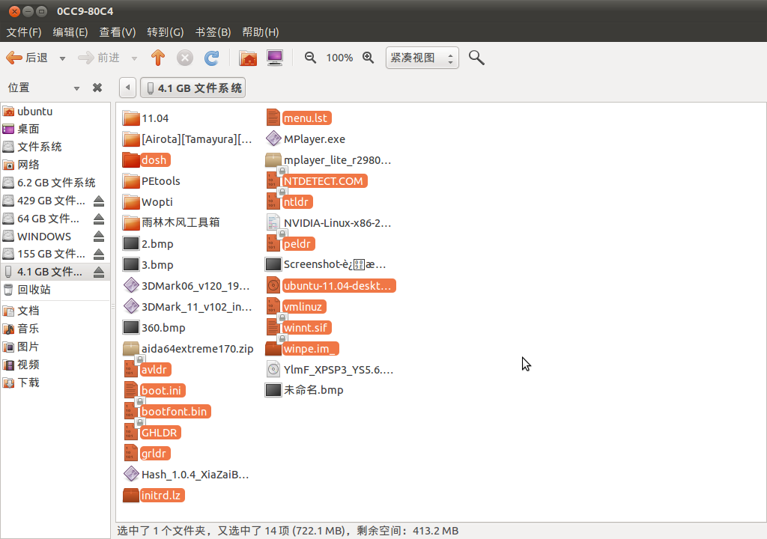Open 下载 bookmark in the sidebar
The width and height of the screenshot is (767, 539).
(55, 383)
